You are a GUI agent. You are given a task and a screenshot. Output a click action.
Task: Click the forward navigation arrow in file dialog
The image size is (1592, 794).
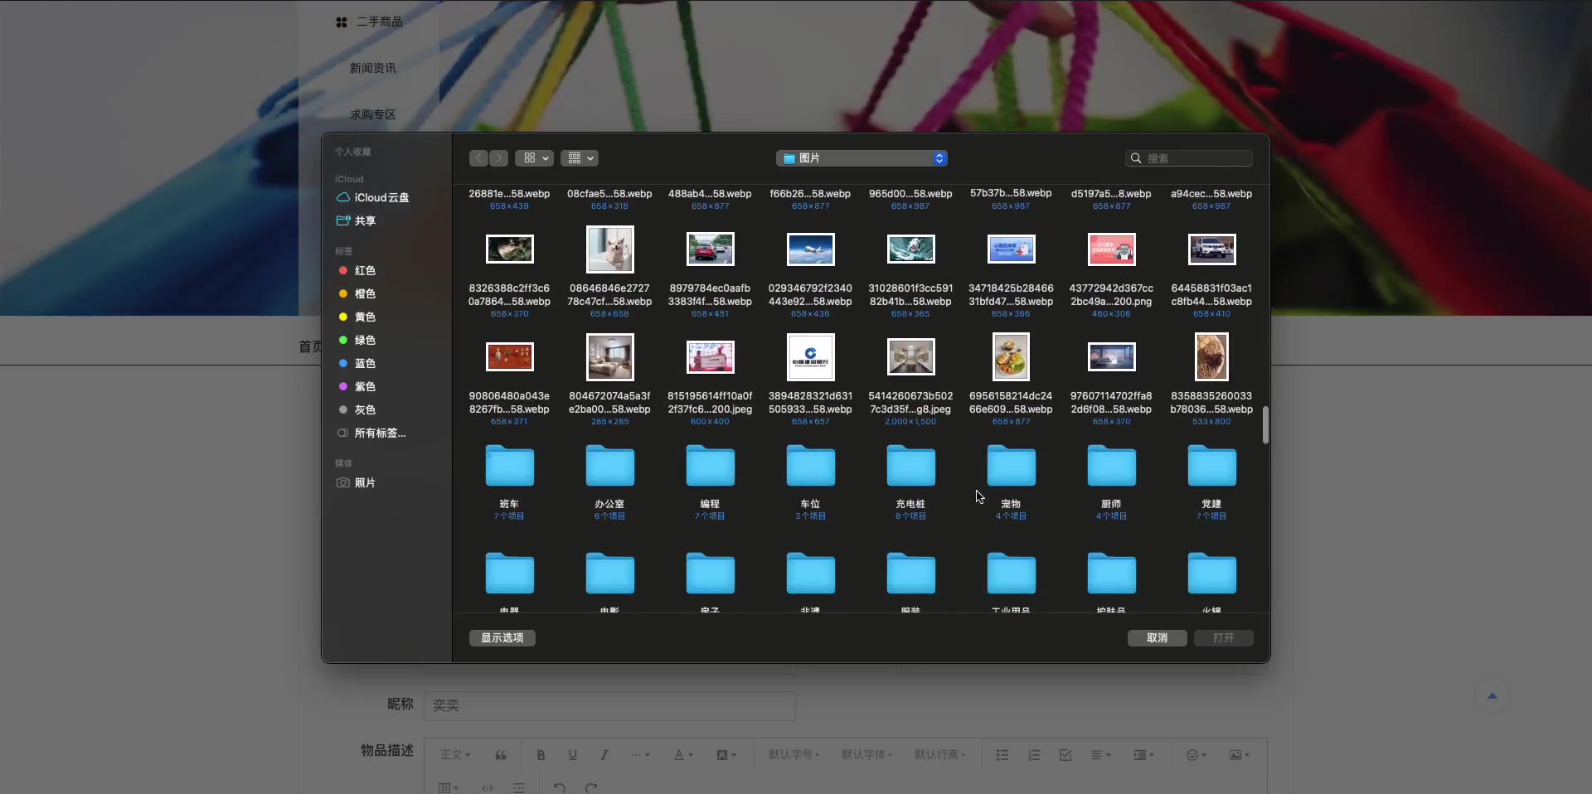(498, 158)
